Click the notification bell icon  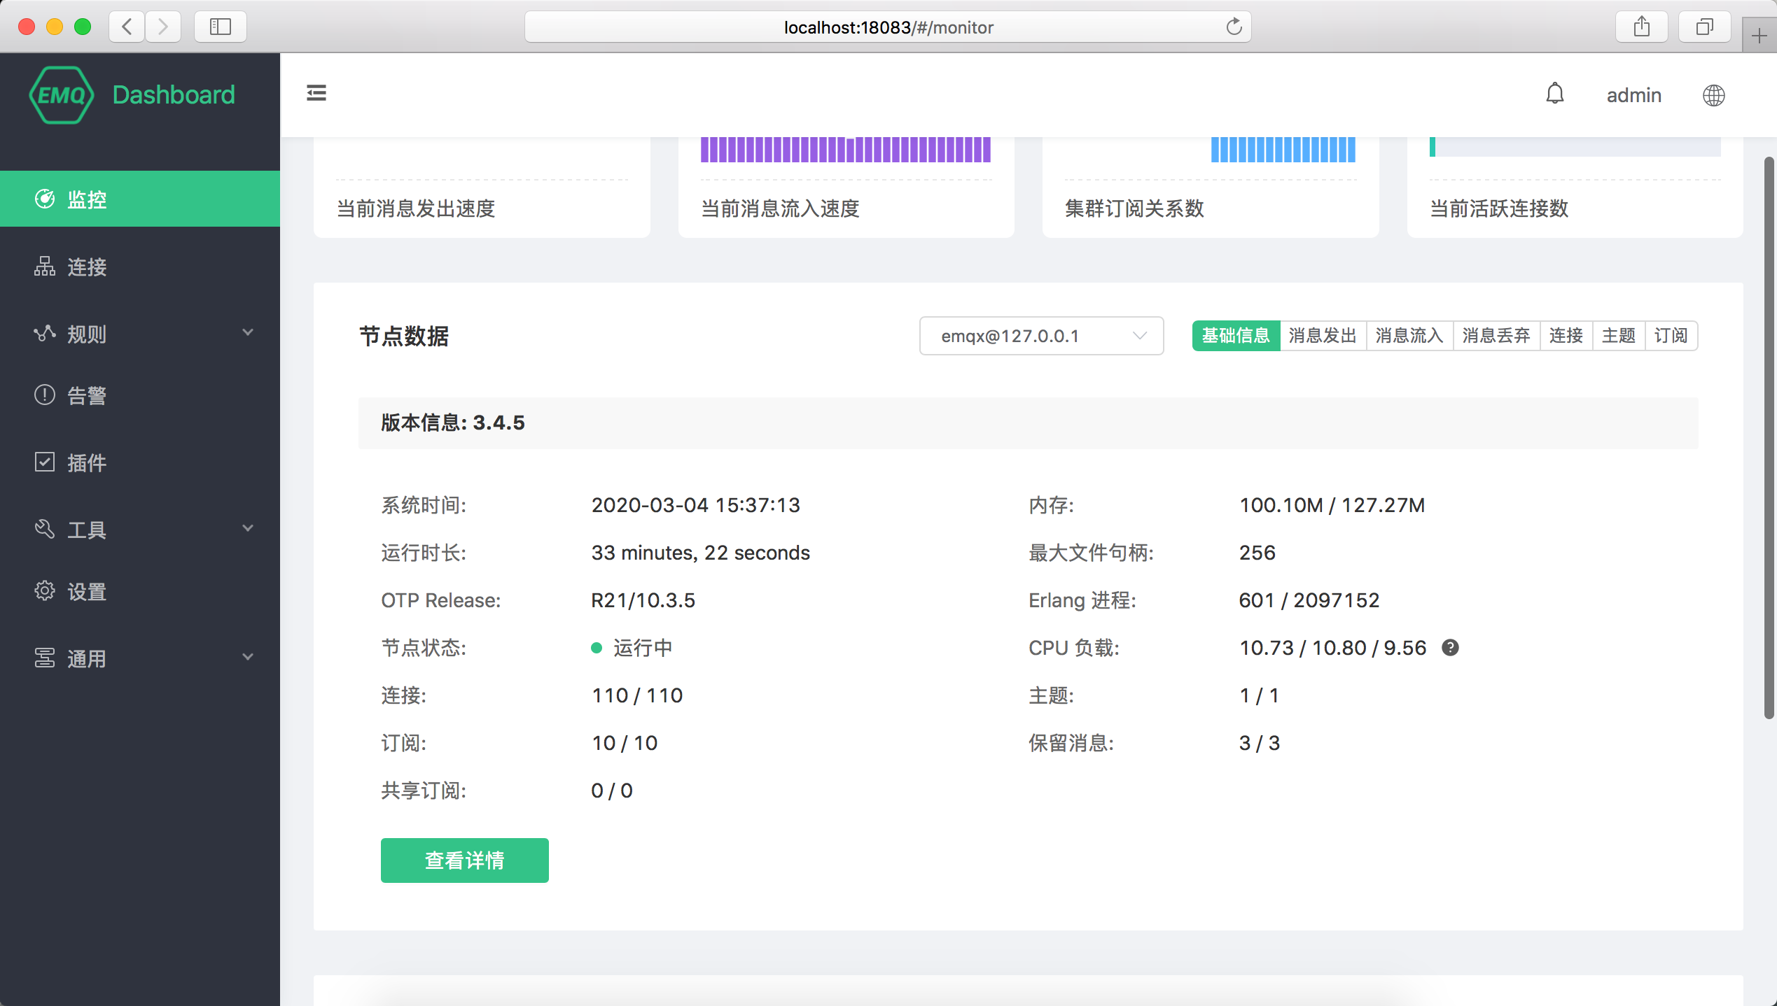(x=1554, y=94)
